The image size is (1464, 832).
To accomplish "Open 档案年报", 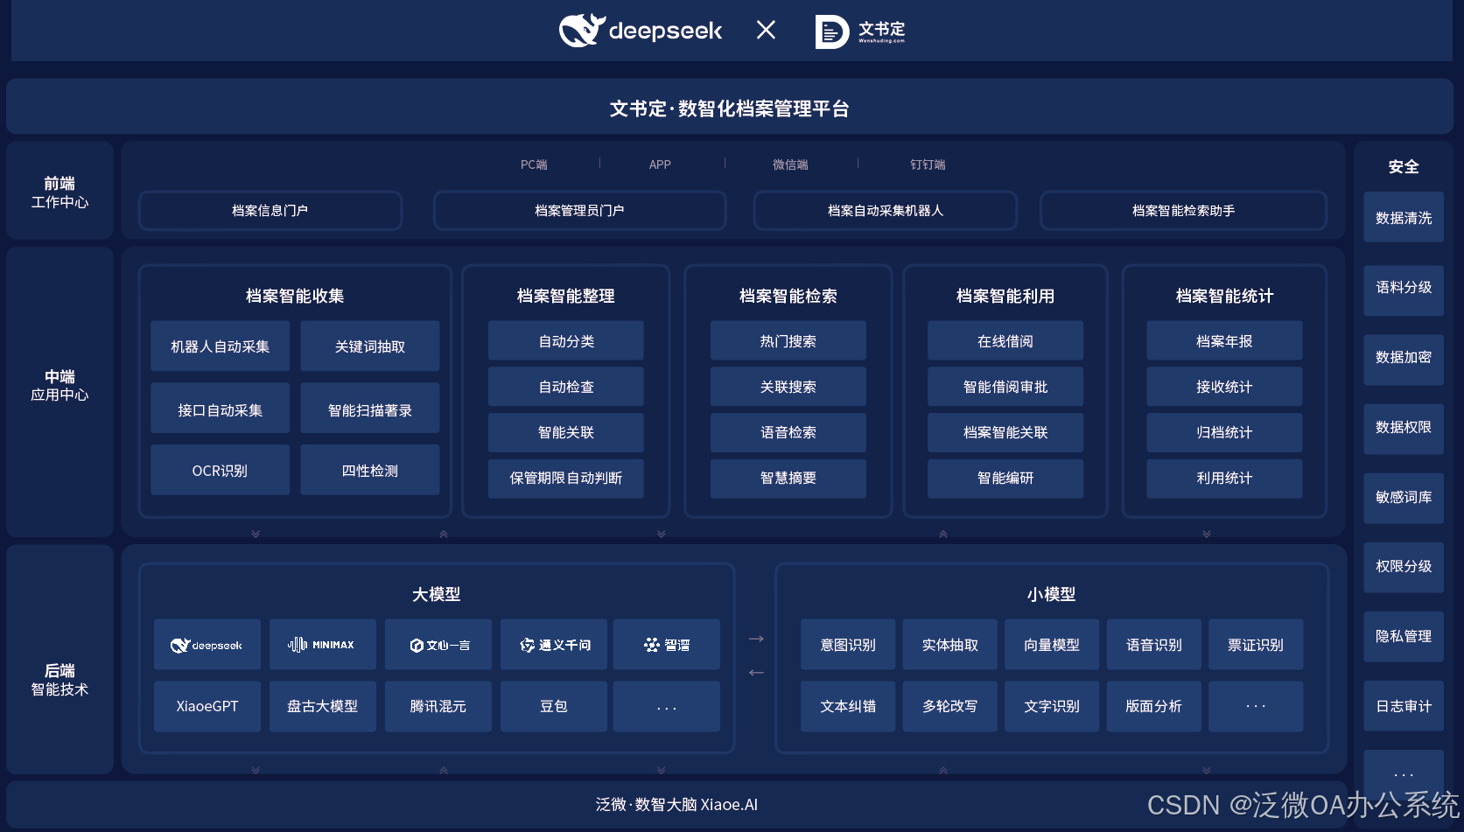I will tap(1224, 341).
